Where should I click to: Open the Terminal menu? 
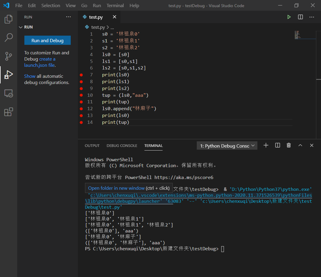click(x=115, y=5)
